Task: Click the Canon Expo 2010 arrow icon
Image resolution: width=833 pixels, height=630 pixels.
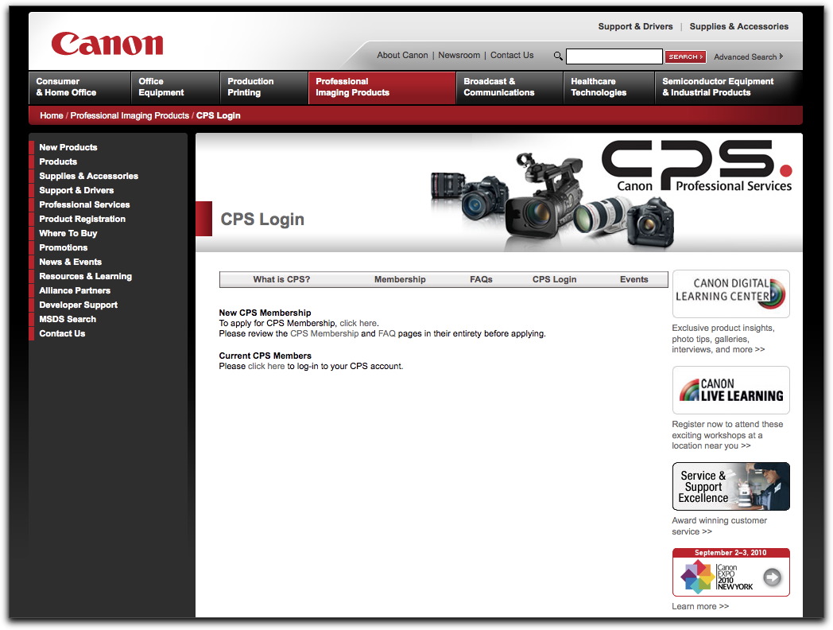Action: point(772,577)
